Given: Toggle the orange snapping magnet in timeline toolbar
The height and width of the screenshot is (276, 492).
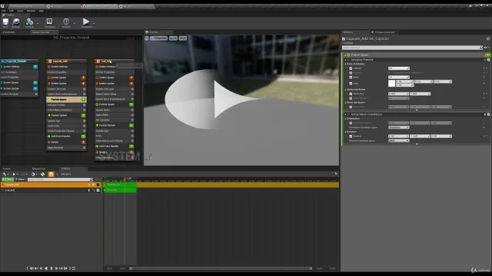Looking at the screenshot, I should 51,174.
